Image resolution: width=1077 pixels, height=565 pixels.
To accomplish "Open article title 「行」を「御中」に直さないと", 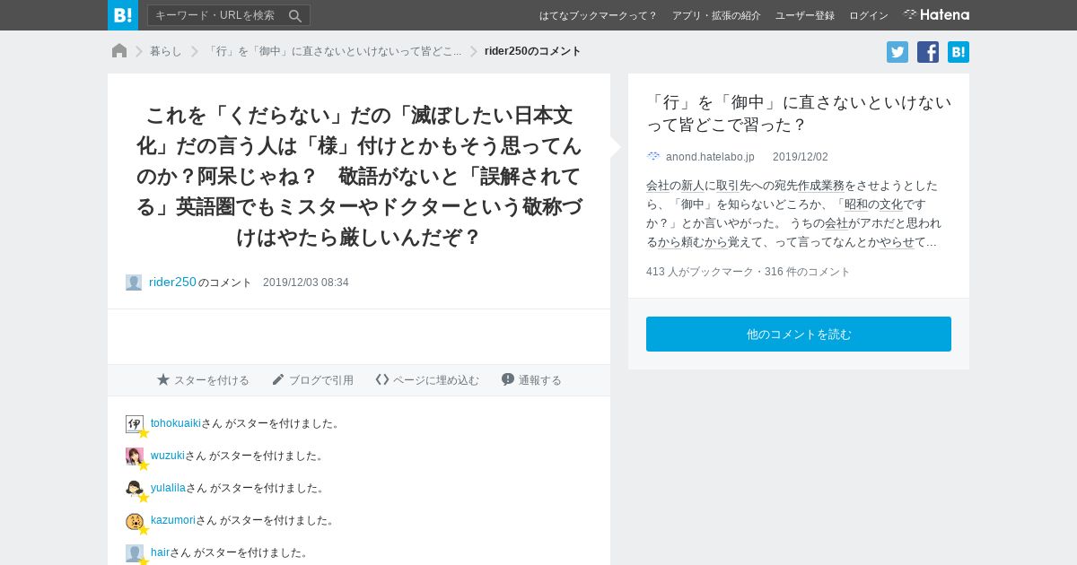I will click(x=799, y=113).
